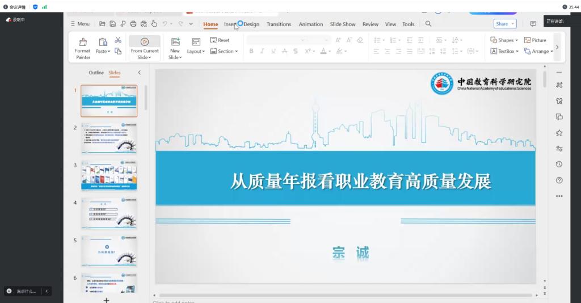Toggle bold formatting

pos(251,51)
